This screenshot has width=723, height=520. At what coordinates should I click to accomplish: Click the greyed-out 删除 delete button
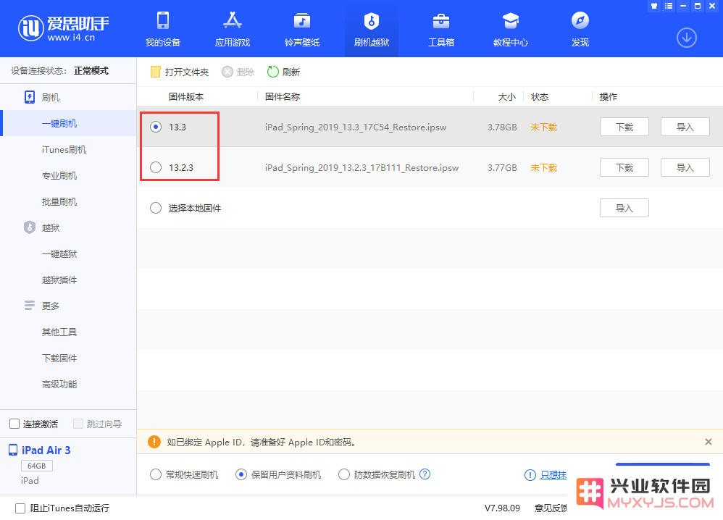[238, 72]
